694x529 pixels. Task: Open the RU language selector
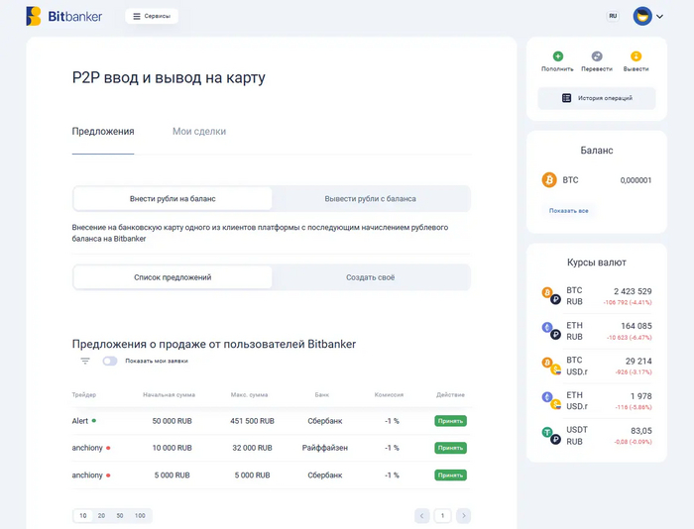click(613, 16)
